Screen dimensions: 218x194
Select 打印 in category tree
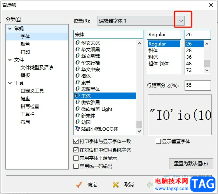click(25, 52)
